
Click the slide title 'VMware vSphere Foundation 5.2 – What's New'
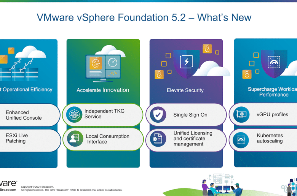(144, 17)
